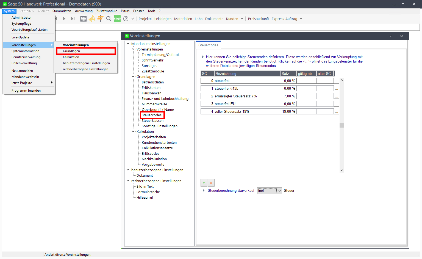Expand the Schriftverkehr tree node
Viewport: 422px width, 259px height.
[138, 60]
